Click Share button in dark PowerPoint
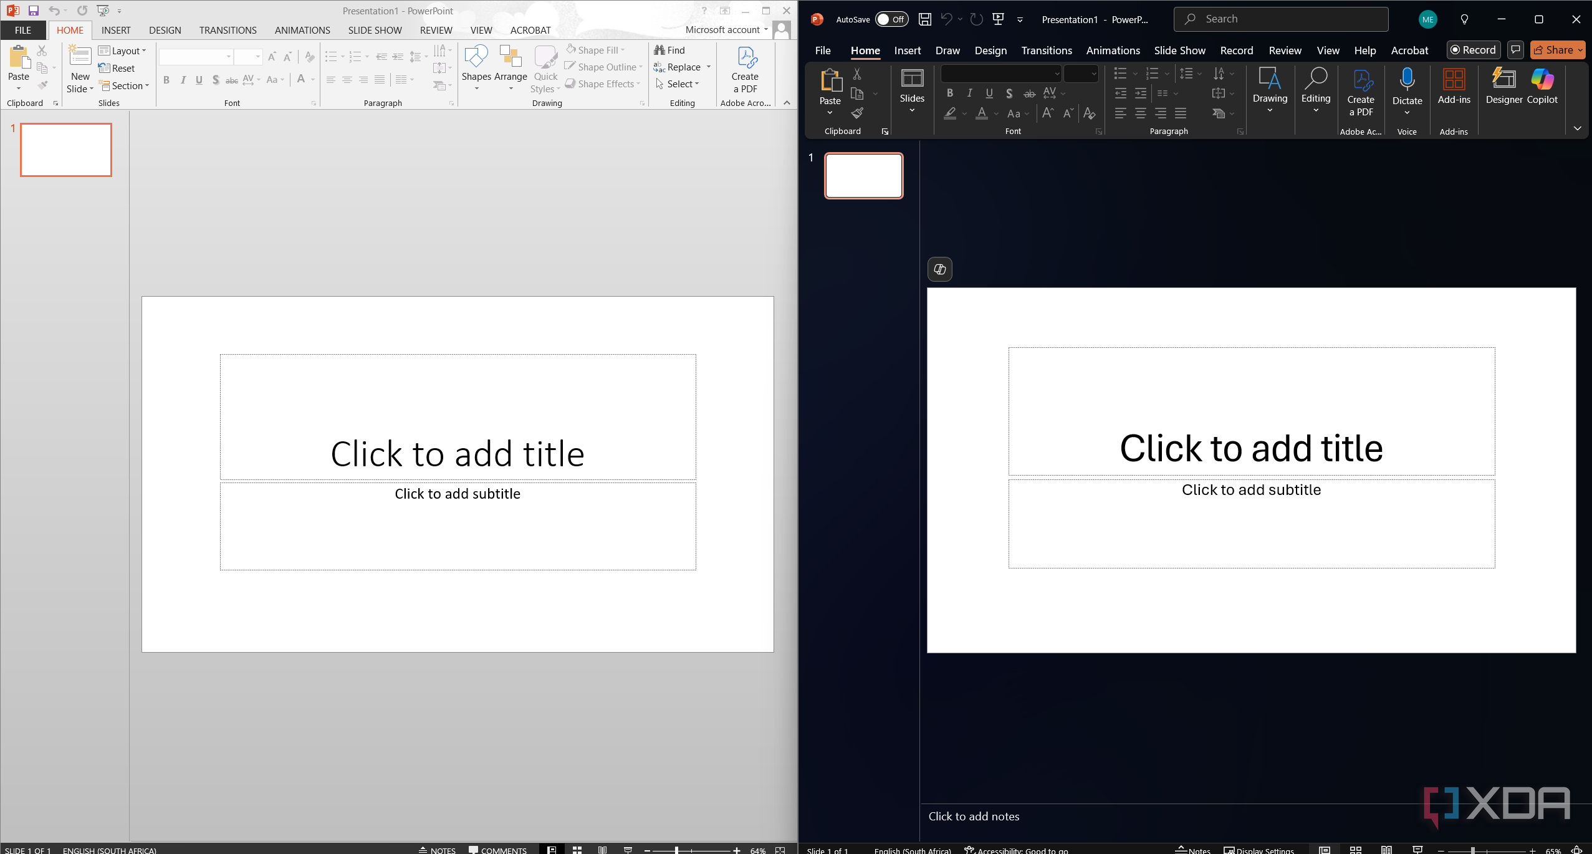1592x854 pixels. (1556, 50)
